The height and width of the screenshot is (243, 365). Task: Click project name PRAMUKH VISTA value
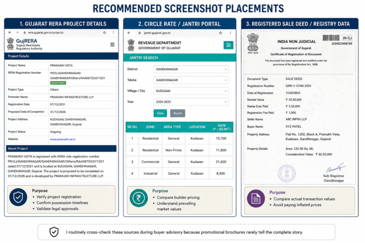click(x=61, y=65)
